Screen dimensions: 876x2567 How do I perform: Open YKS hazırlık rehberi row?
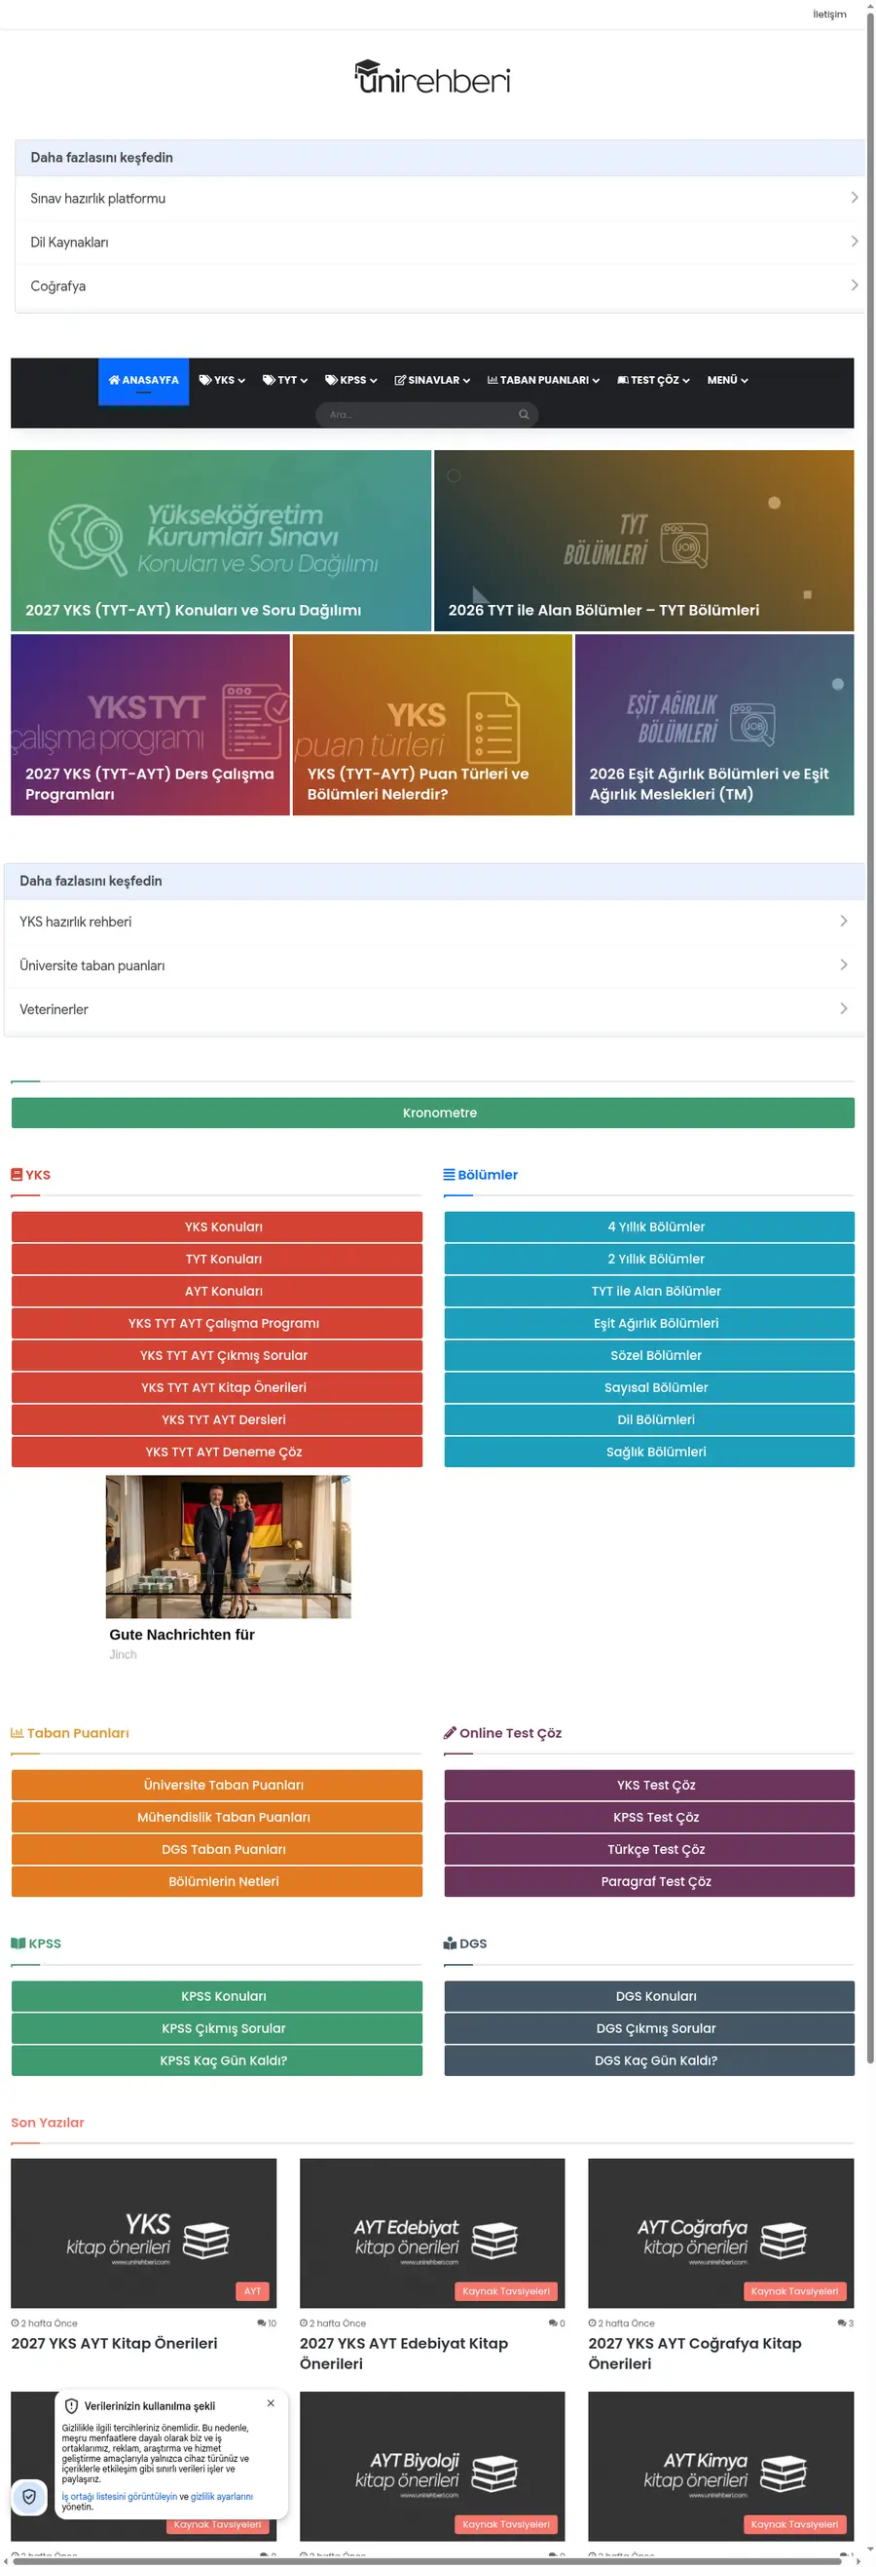(434, 922)
